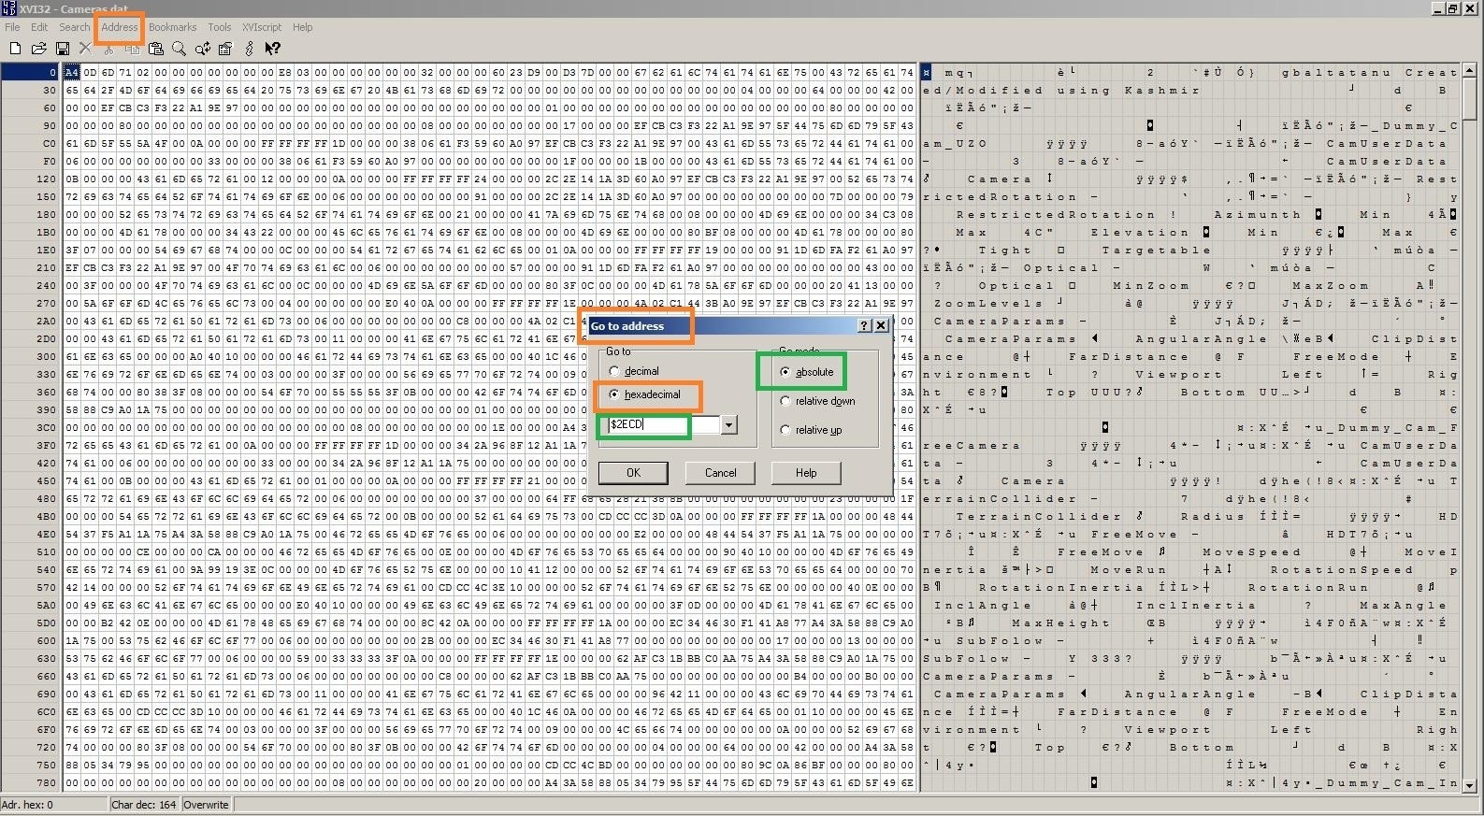Viewport: 1484px width, 816px height.
Task: Open the Bookmarks menu
Action: (x=173, y=27)
